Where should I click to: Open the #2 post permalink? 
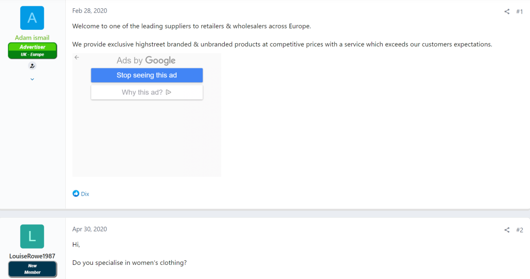click(x=520, y=230)
